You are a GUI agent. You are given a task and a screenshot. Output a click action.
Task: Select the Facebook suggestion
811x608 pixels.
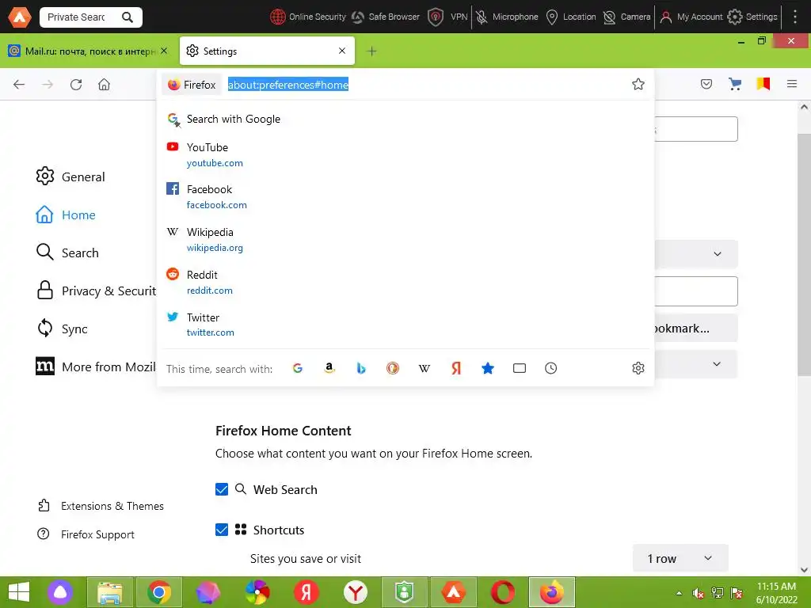coord(405,197)
